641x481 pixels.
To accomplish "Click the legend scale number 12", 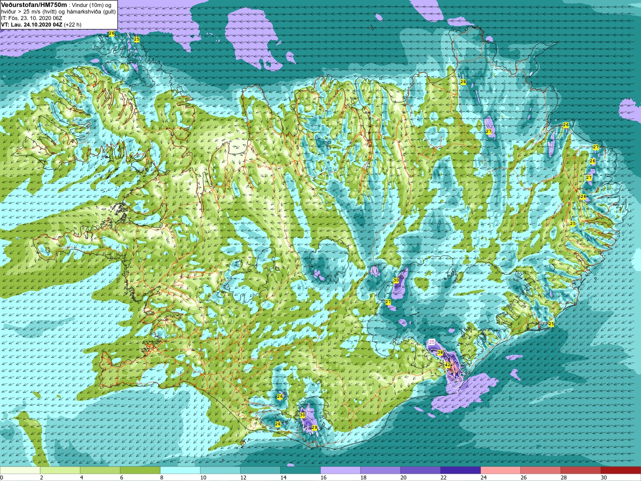I will point(243,477).
